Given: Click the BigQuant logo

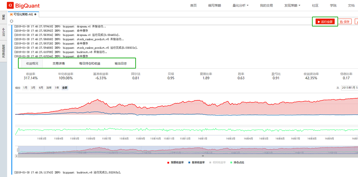Looking at the screenshot, I should point(23,6).
